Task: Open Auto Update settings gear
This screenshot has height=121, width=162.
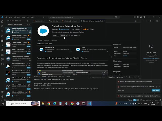Action: pos(79,35)
